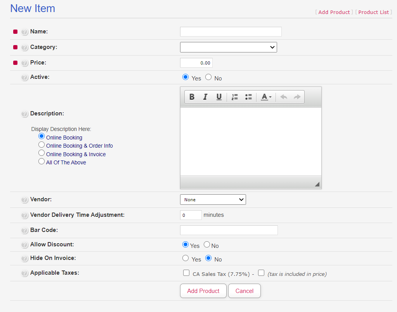Insert numbered list in description
Viewport: 397px width, 312px height.
click(235, 97)
